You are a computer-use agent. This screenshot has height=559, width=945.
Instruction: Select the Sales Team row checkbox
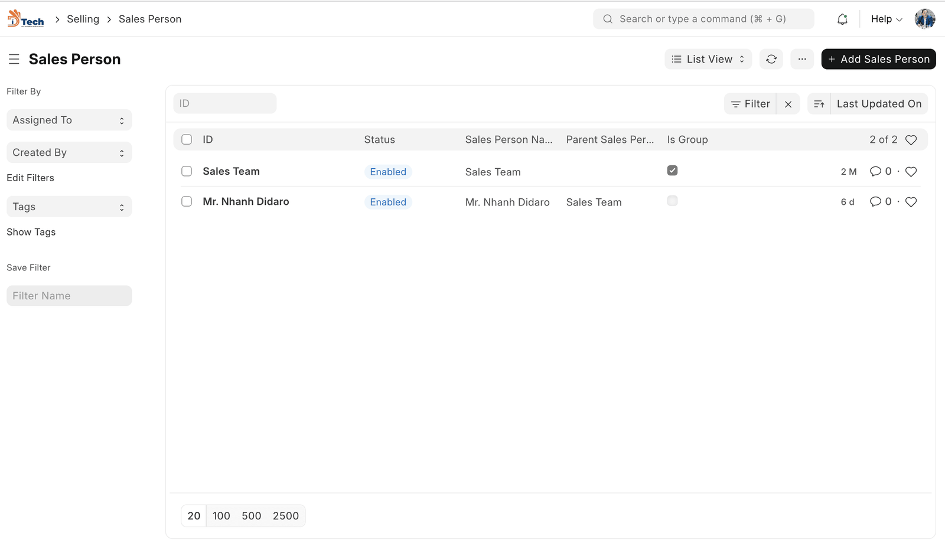187,172
